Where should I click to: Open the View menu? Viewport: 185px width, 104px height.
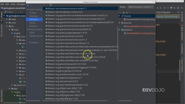click(13, 4)
